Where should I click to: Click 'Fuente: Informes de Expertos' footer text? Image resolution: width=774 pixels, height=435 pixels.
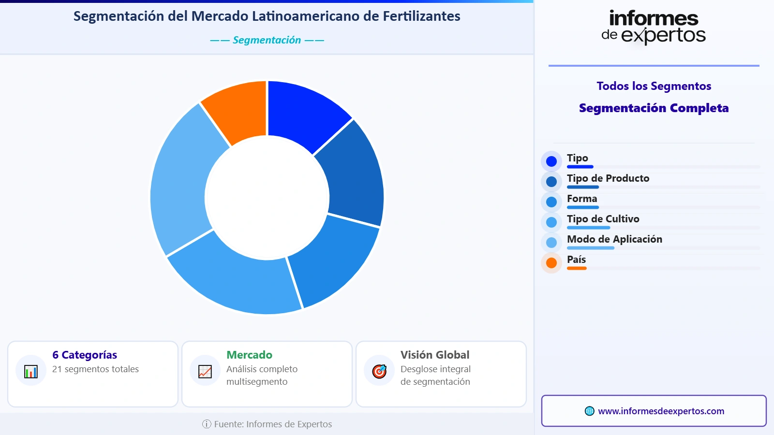point(273,424)
